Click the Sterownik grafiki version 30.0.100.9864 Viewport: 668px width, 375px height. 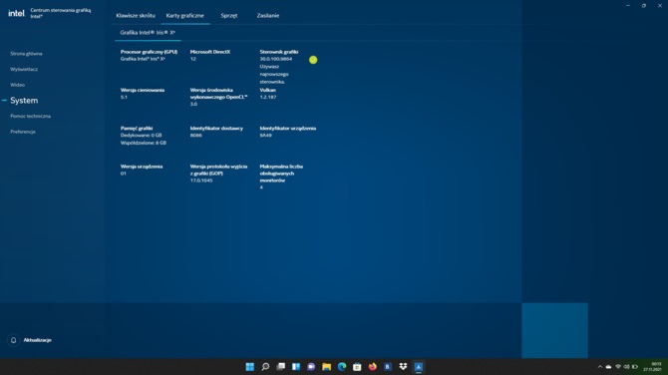pyautogui.click(x=275, y=59)
